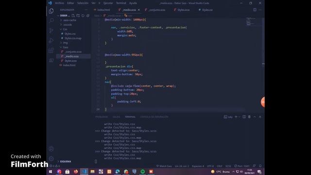
Task: Open the Source Control view
Action: (51, 31)
